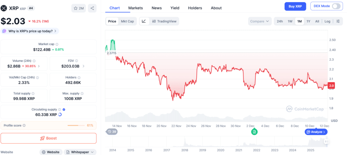Image resolution: width=347 pixels, height=155 pixels.
Task: Open Profile score info icon
Action: point(24,125)
